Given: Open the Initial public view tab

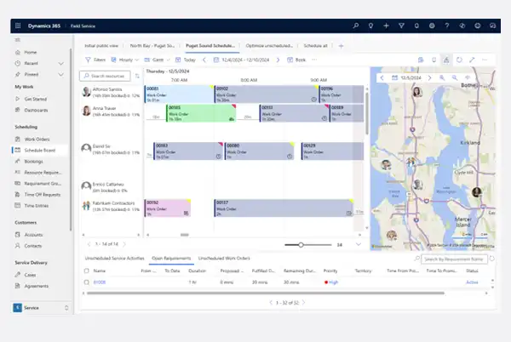Looking at the screenshot, I should [101, 45].
